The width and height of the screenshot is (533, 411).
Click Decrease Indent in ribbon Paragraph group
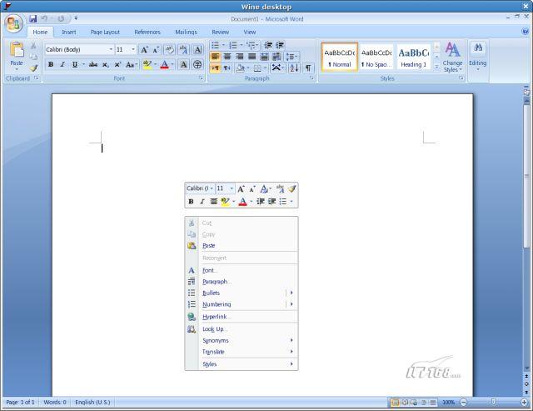click(268, 45)
